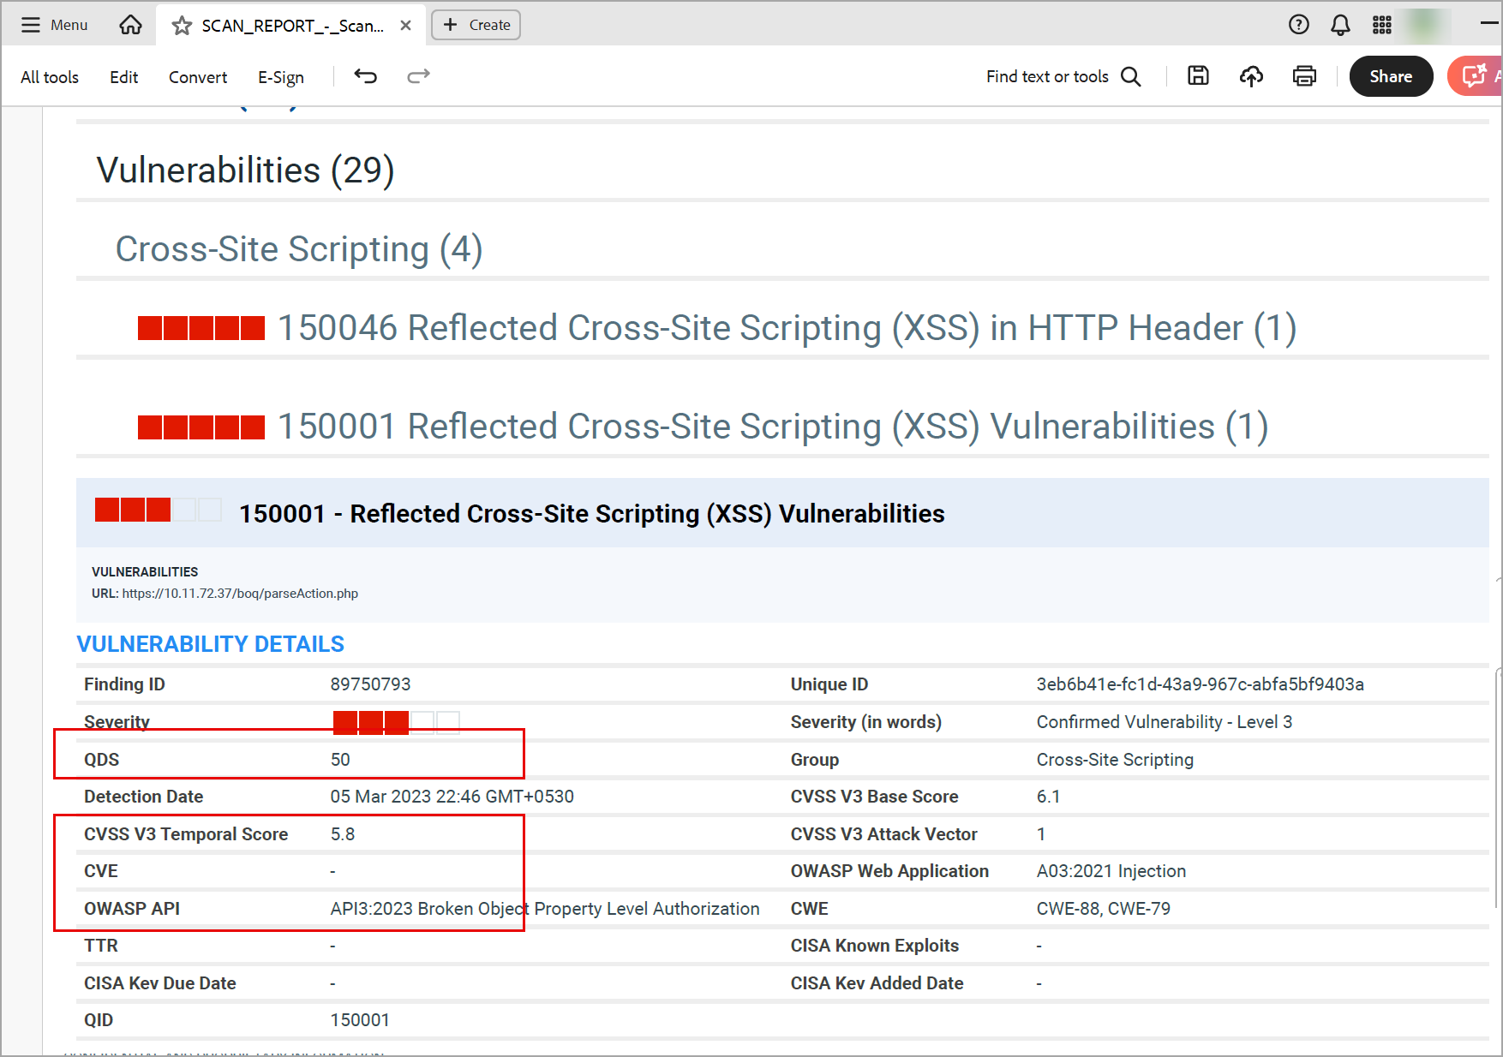Open the notifications bell
Viewport: 1503px width, 1057px height.
(x=1339, y=25)
